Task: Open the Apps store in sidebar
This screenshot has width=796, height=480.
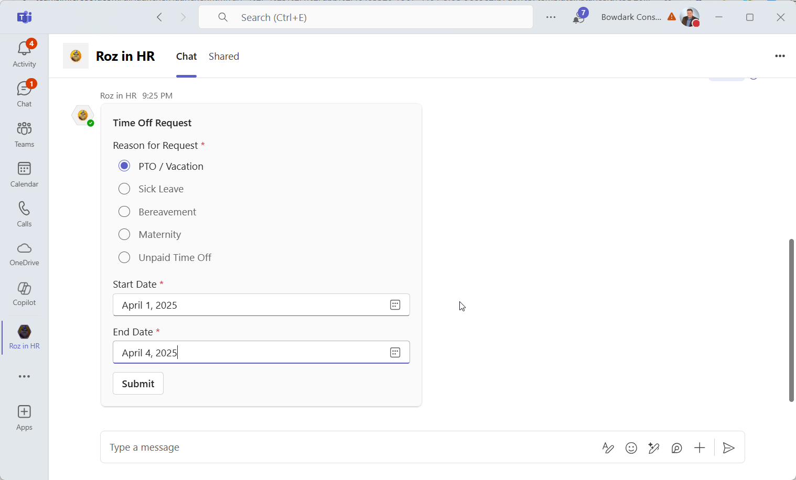Action: [24, 418]
